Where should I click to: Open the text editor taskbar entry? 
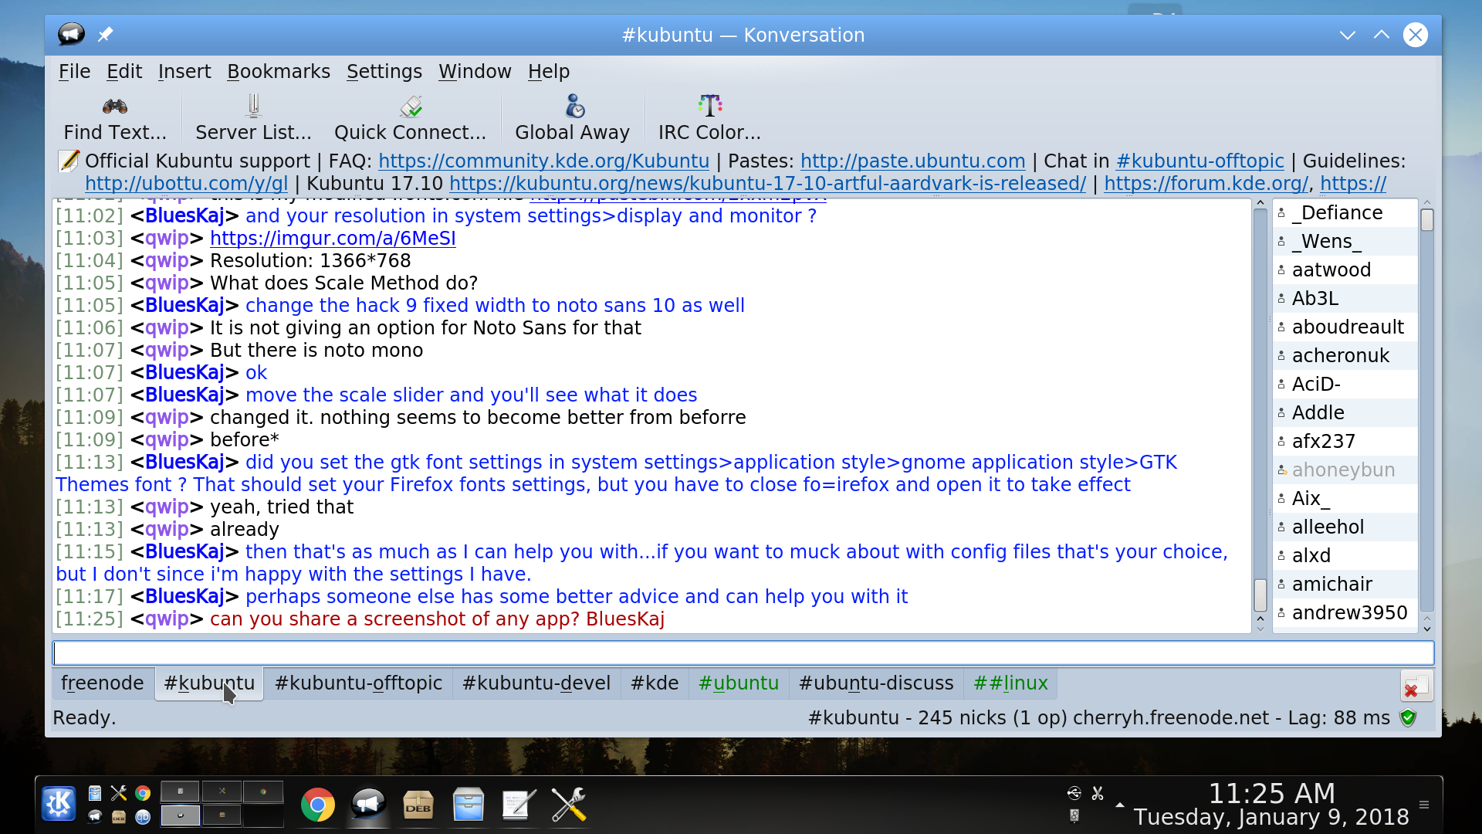(x=519, y=805)
